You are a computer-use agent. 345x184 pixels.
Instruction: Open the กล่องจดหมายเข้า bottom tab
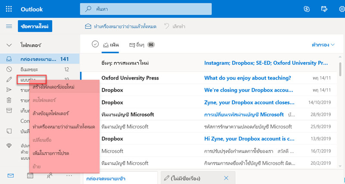click(x=120, y=178)
